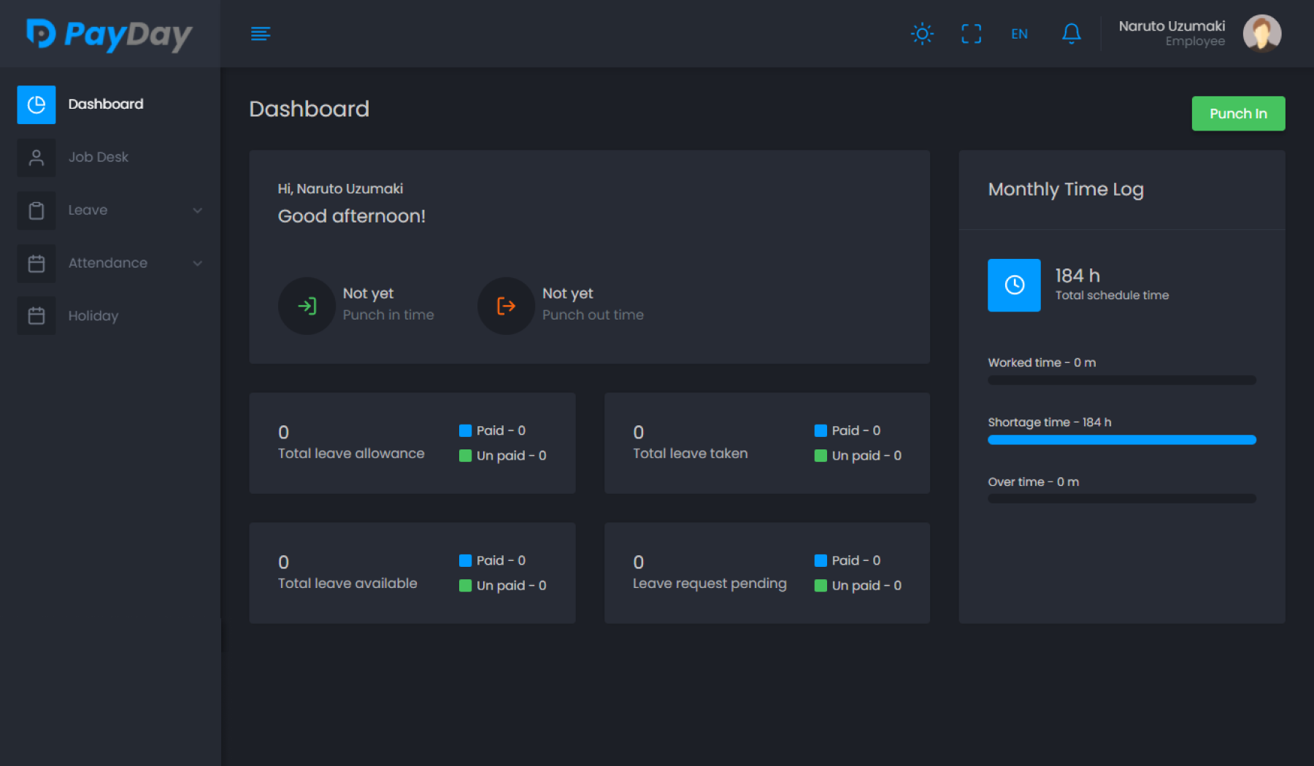Click the user profile avatar

[x=1261, y=34]
